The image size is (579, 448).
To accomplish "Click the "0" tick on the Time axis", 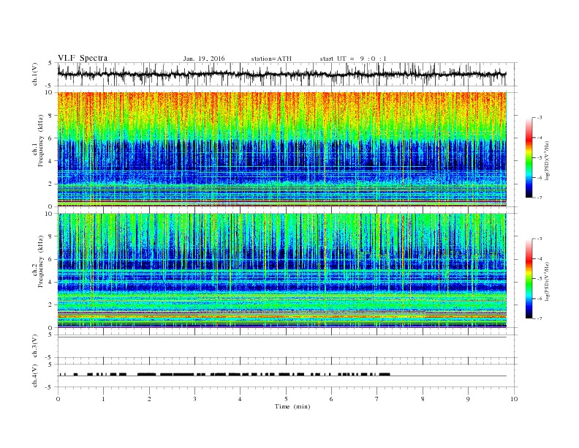I will point(58,399).
